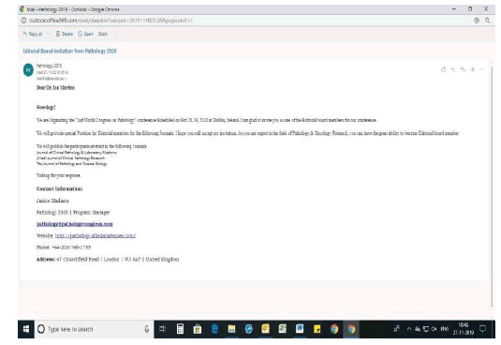
Task: Open Microsoft Store from the taskbar
Action: [x=198, y=329]
